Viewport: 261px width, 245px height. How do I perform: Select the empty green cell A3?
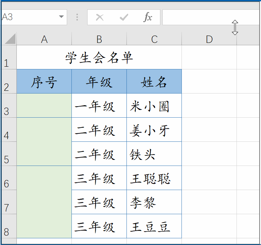point(44,106)
